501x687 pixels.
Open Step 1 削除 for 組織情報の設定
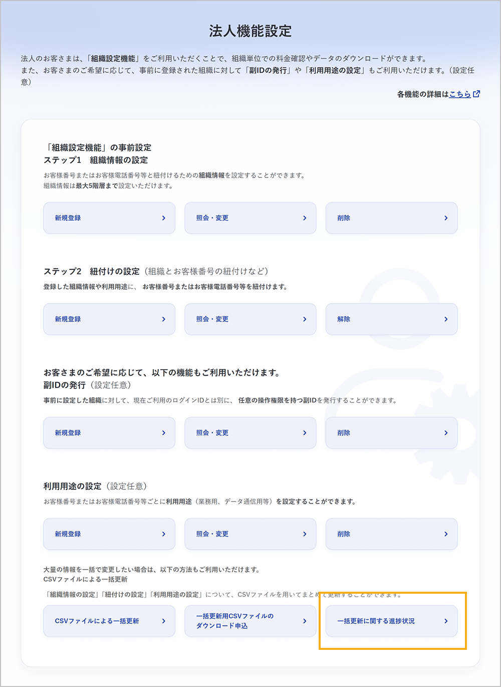click(391, 218)
